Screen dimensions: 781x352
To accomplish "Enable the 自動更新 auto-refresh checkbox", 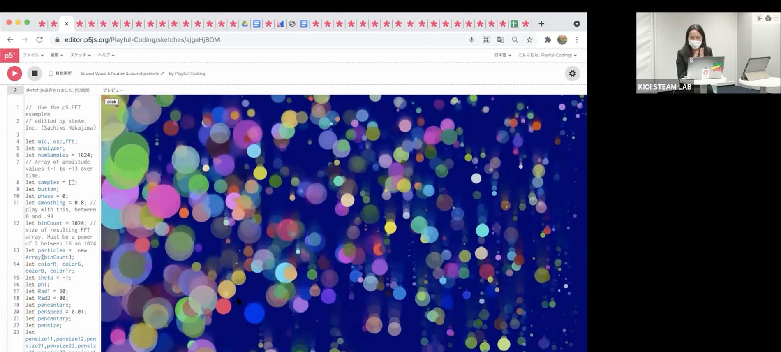I will [51, 74].
